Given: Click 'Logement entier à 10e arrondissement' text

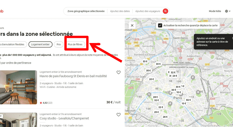Looking at the screenshot, I should coord(61,72).
